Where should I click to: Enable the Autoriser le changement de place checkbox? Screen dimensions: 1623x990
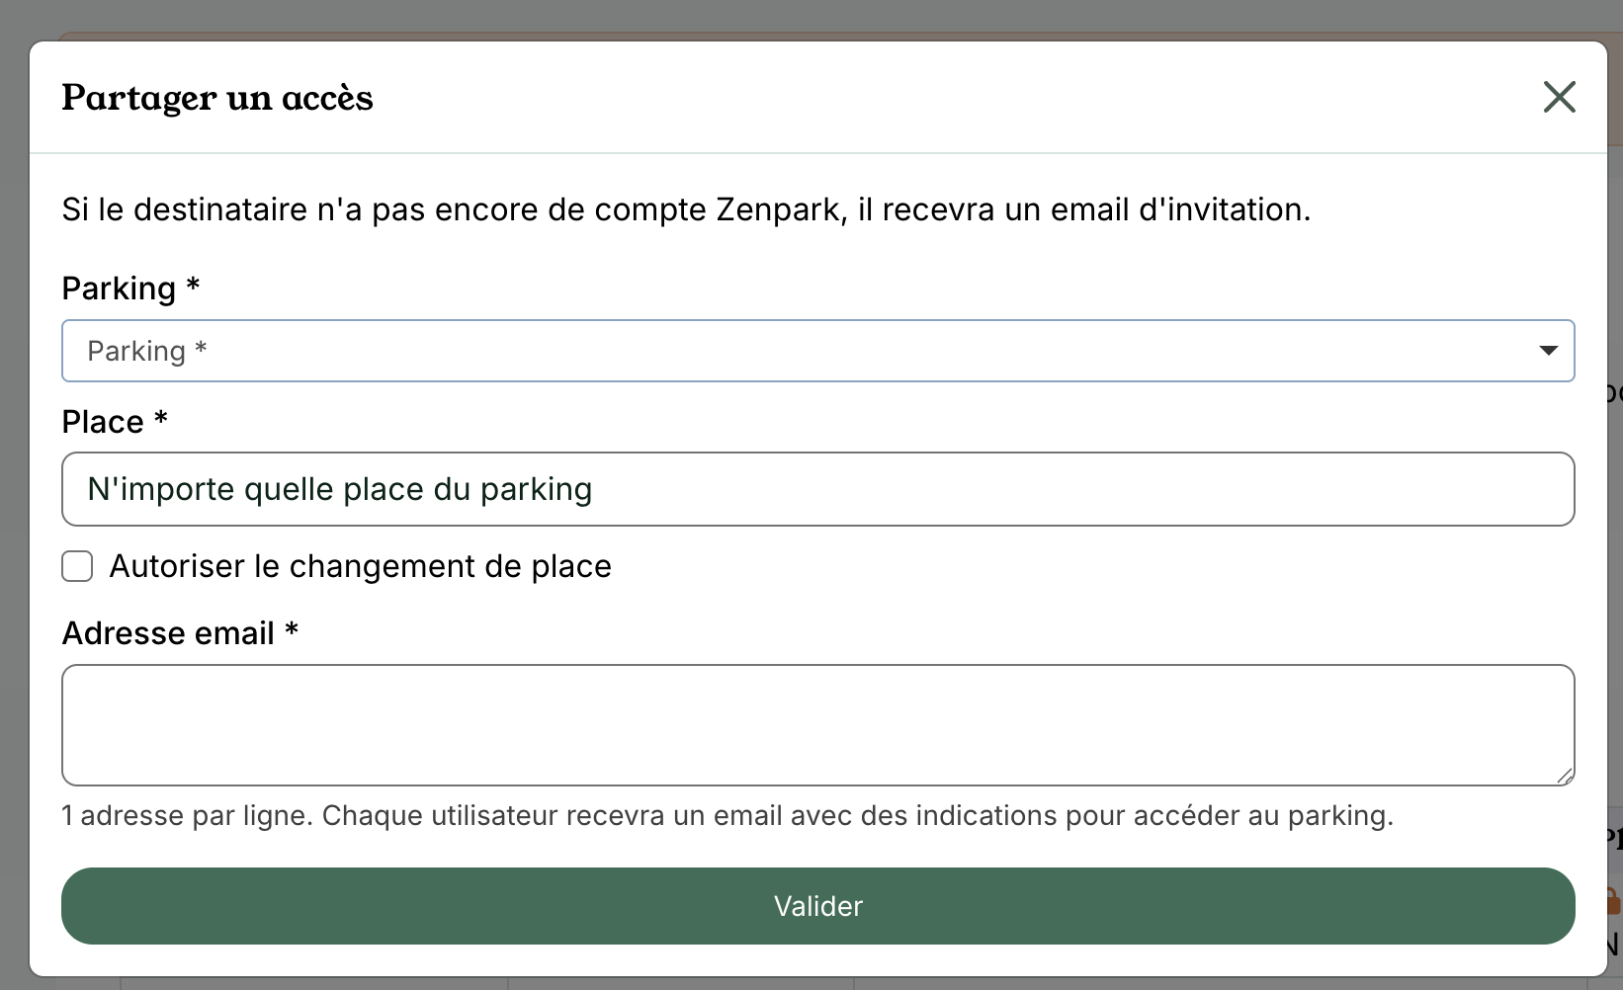click(77, 566)
